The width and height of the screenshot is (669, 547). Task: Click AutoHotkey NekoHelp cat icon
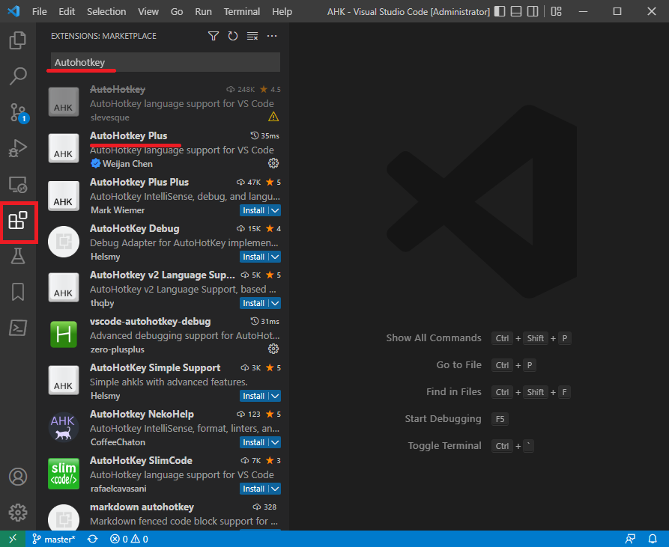coord(64,427)
